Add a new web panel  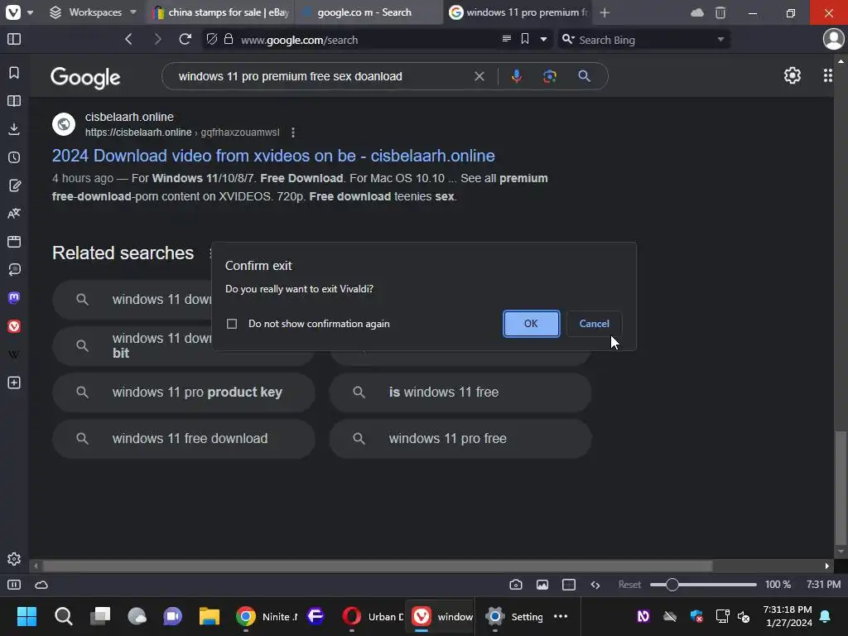pyautogui.click(x=14, y=383)
